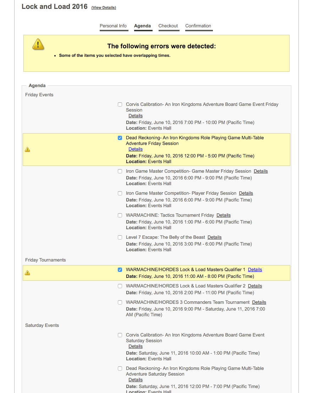Click warning icon beside Masters Qualifier 1
Viewport: 330px width, 393px height.
point(27,273)
